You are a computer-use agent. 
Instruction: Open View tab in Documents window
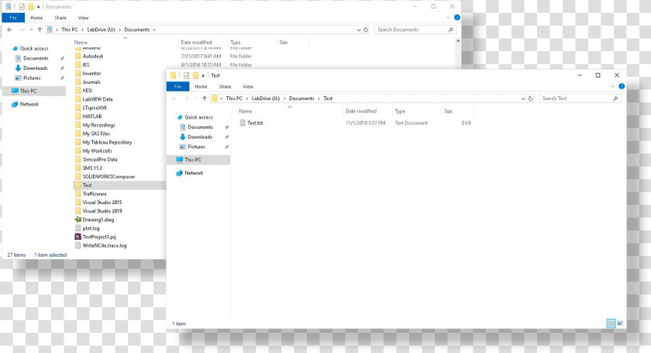(84, 18)
